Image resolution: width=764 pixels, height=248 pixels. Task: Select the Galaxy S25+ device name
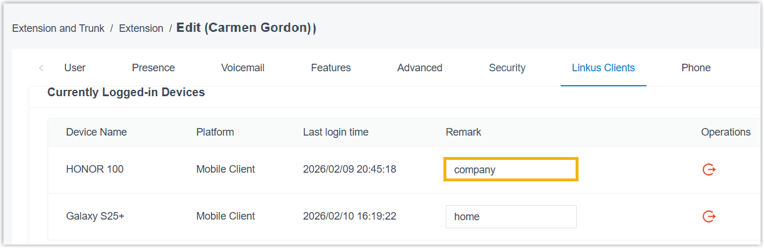coord(95,216)
